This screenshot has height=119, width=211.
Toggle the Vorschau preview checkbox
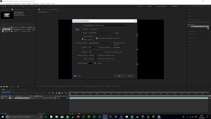[75, 76]
